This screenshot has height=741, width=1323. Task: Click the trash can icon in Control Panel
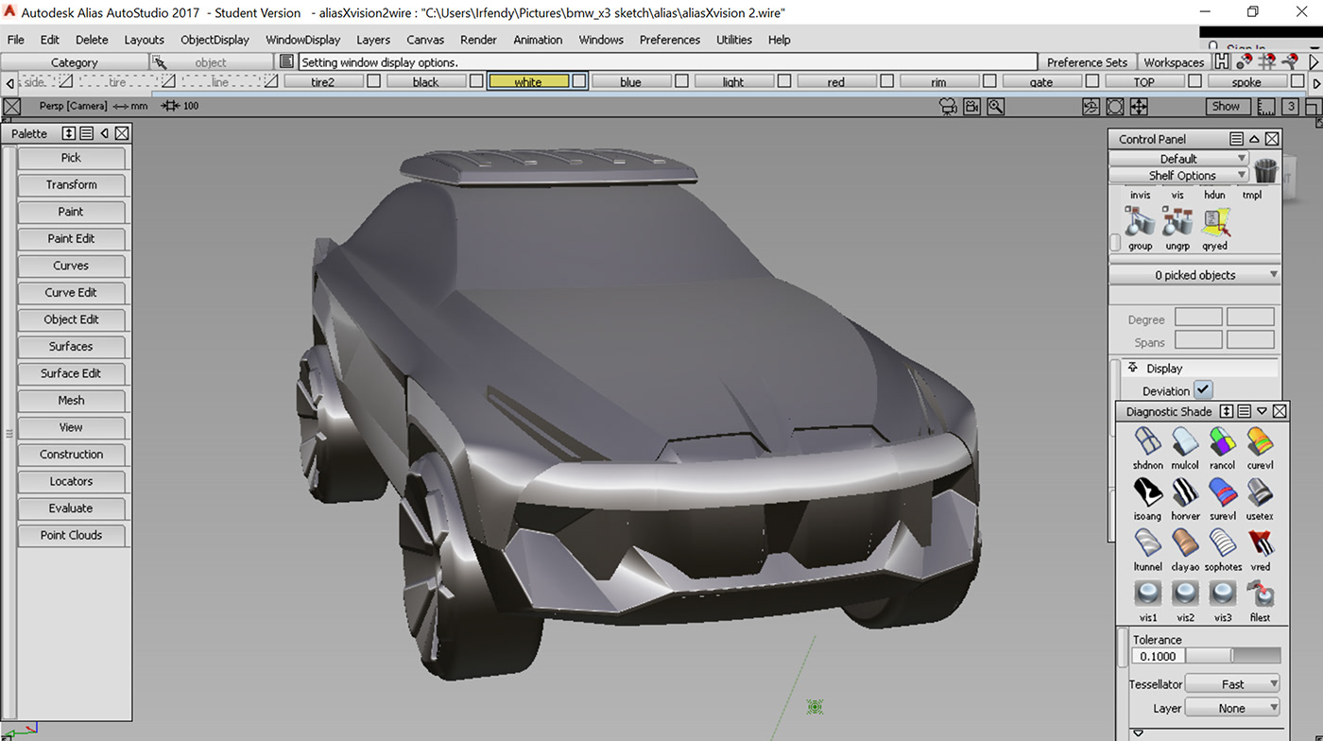point(1265,170)
